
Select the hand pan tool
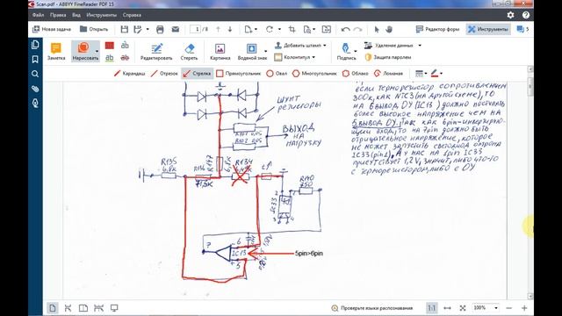pos(389,29)
